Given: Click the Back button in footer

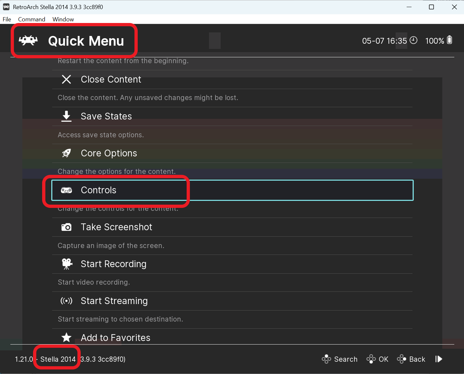Looking at the screenshot, I should coord(417,359).
